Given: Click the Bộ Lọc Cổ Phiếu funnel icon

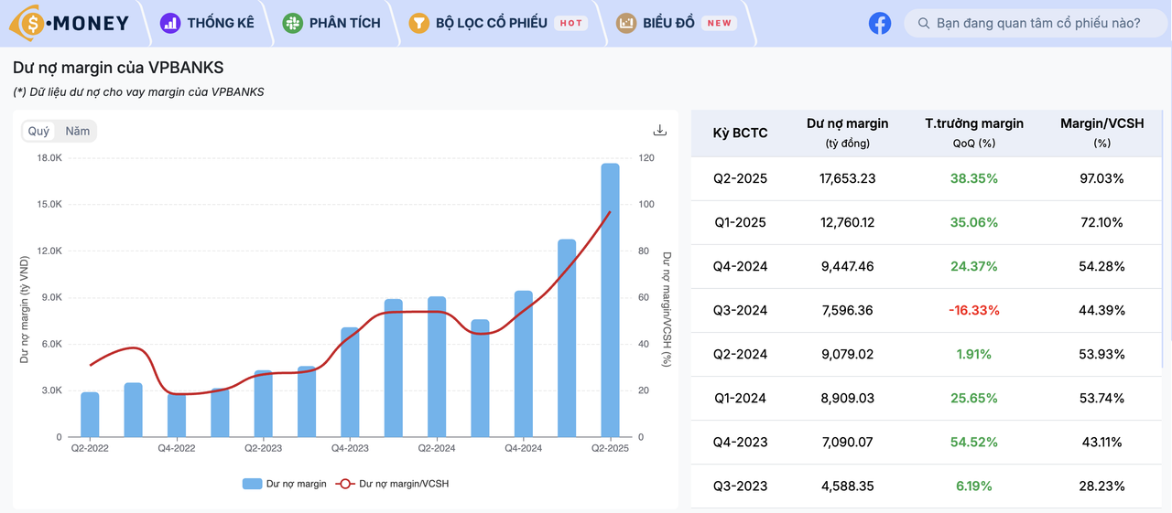Looking at the screenshot, I should [419, 23].
